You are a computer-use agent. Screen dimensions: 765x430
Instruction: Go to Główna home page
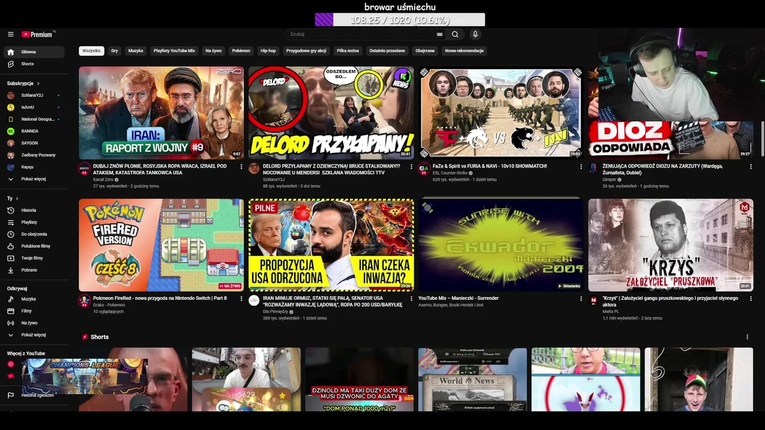coord(35,52)
